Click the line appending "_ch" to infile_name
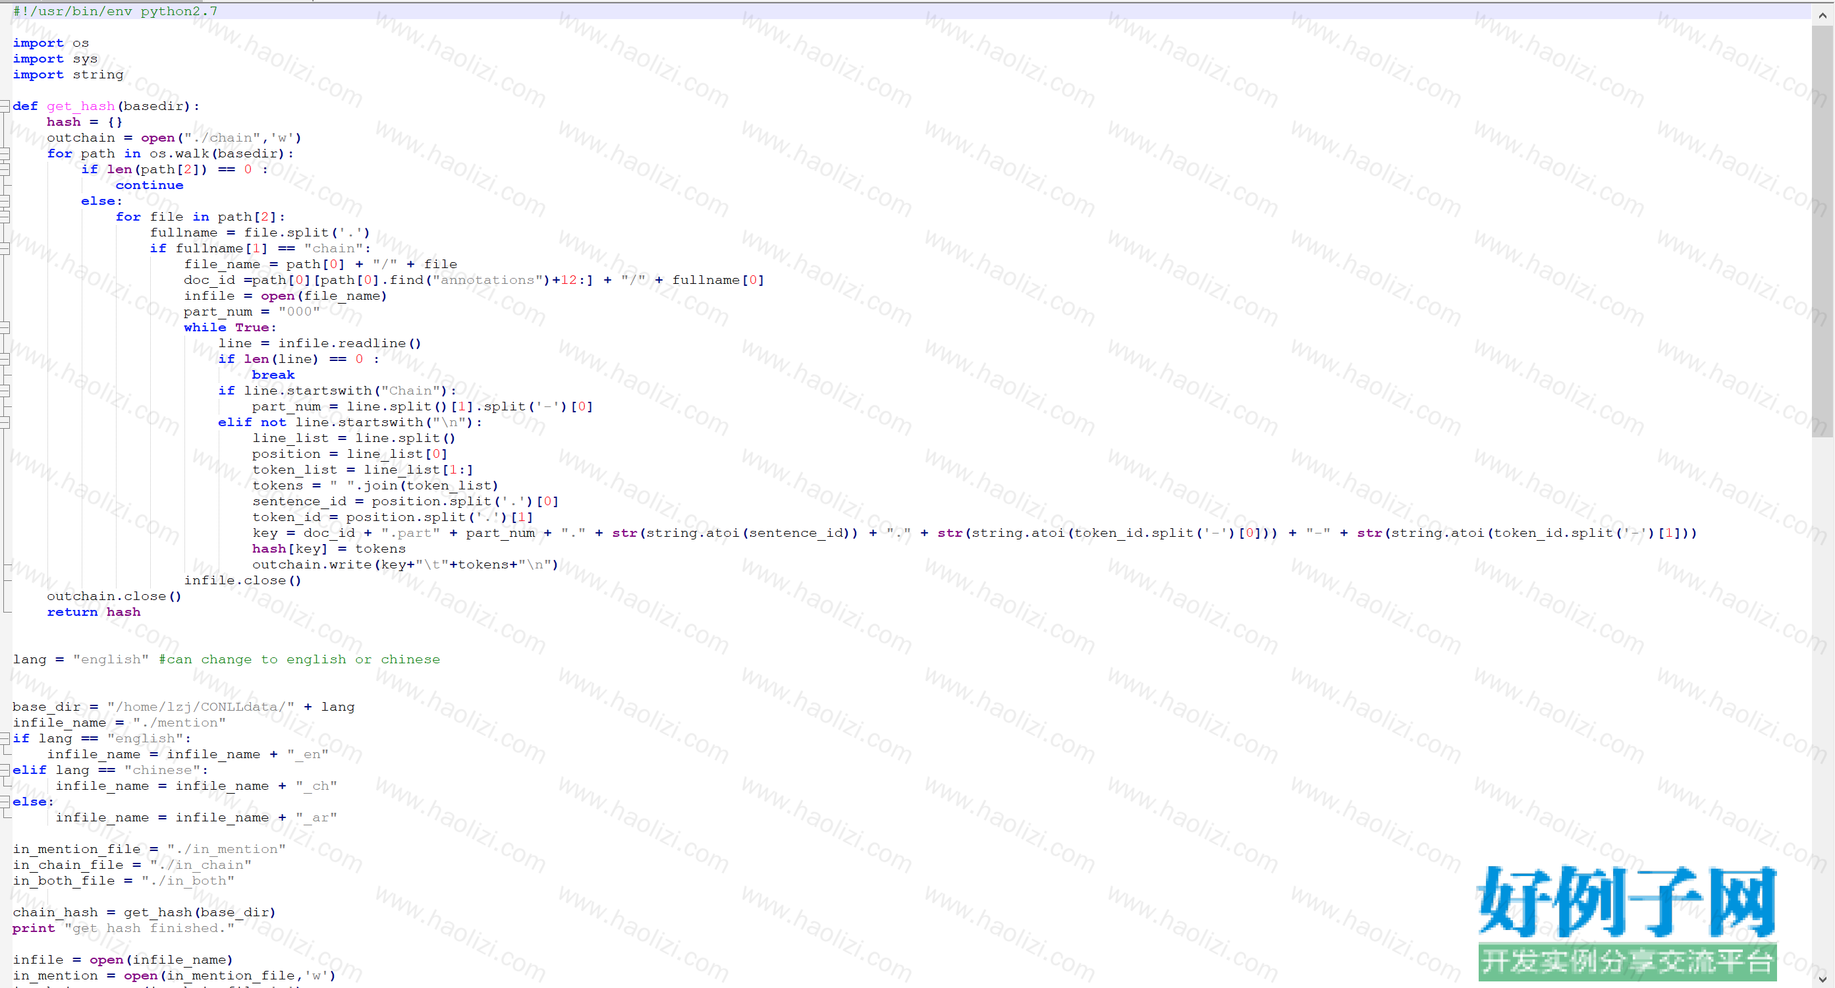The width and height of the screenshot is (1835, 988). (196, 786)
